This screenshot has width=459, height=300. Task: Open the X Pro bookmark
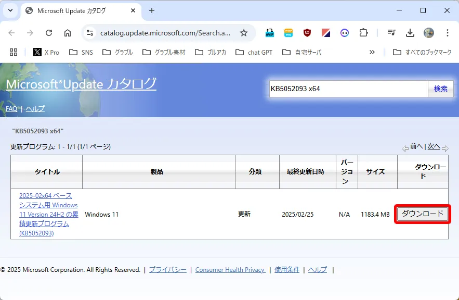[x=46, y=52]
